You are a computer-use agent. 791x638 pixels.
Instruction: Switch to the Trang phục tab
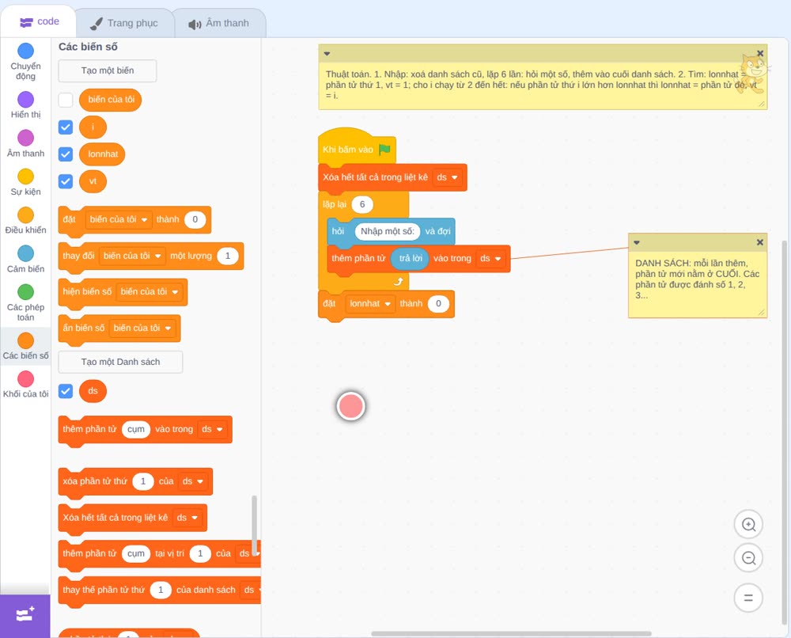click(124, 23)
